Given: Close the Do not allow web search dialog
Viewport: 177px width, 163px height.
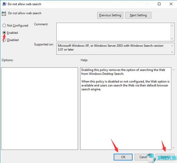Looking at the screenshot, I should (171, 4).
